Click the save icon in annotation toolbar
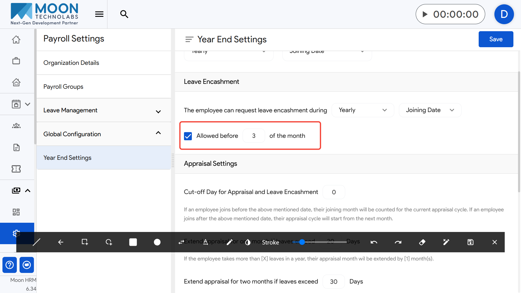Screen dimensions: 521x293 pyautogui.click(x=471, y=242)
